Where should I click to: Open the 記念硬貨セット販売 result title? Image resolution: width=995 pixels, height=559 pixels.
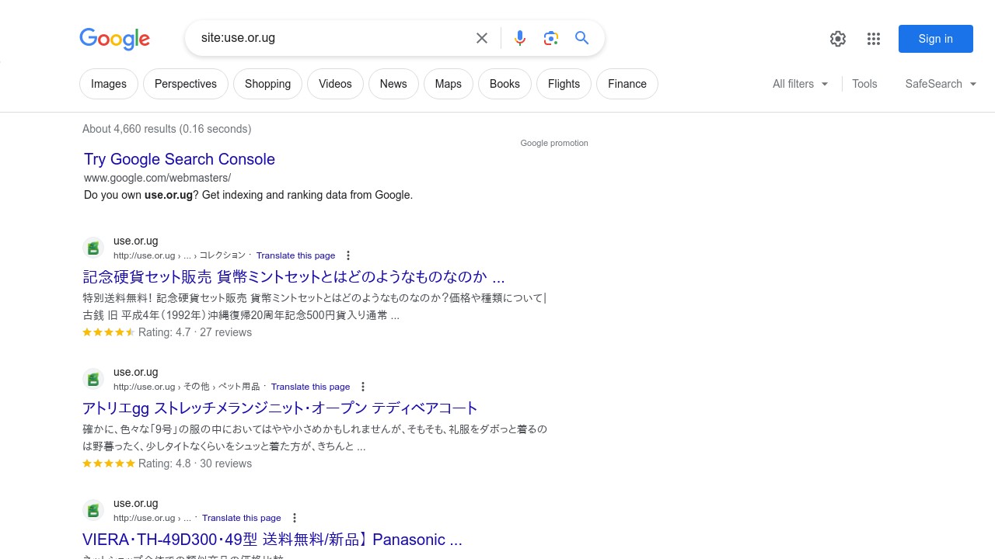coord(294,277)
